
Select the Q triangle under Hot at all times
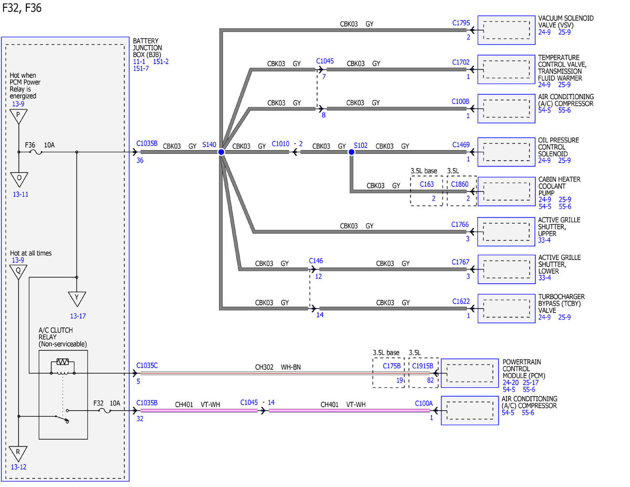tap(19, 272)
